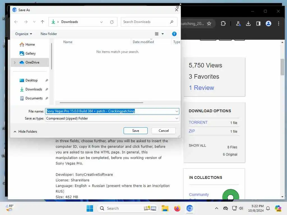Bookmark page with the star icon
The width and height of the screenshot is (287, 215).
tap(209, 24)
